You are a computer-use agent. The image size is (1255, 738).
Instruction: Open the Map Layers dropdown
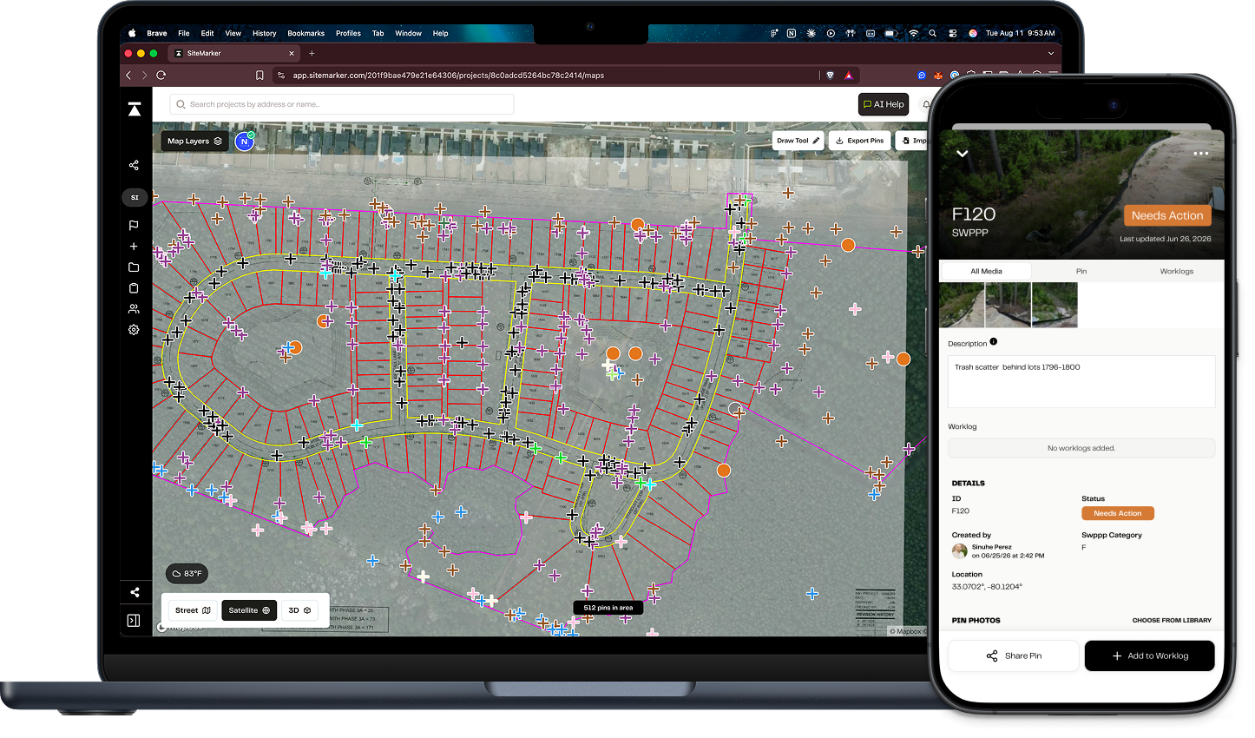tap(195, 141)
